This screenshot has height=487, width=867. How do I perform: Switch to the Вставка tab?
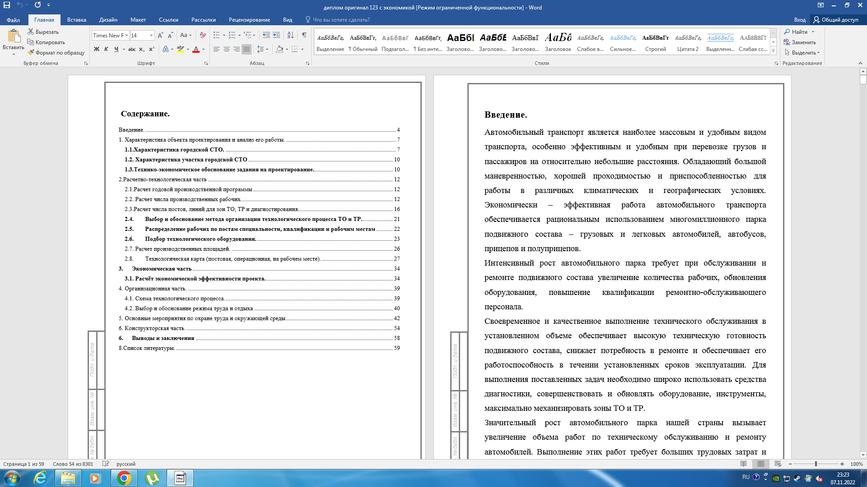click(76, 20)
